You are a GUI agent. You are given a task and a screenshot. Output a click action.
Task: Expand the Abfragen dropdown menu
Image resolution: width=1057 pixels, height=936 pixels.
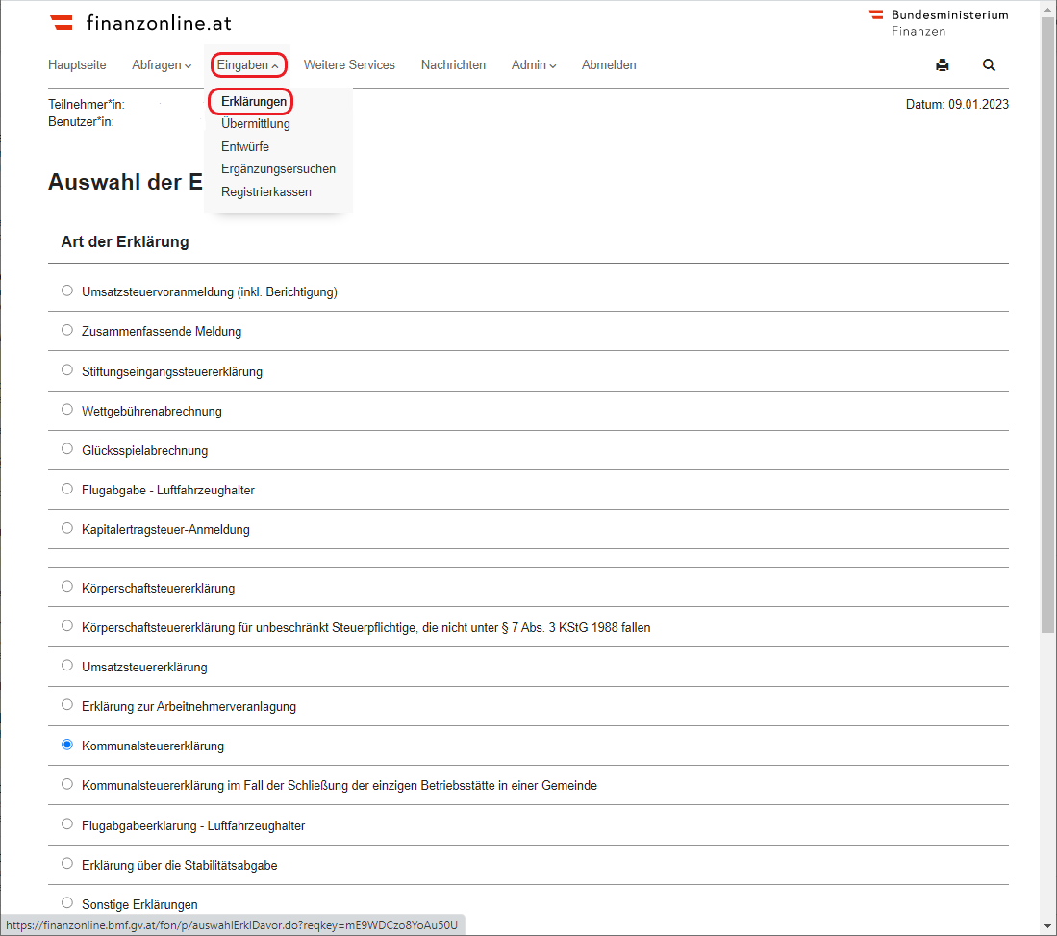tap(162, 65)
